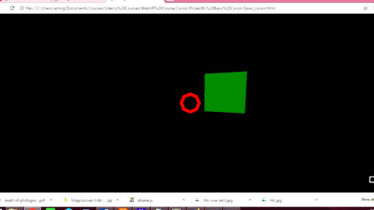The height and width of the screenshot is (210, 374).
Task: Click the green box in the scene
Action: pos(226,92)
